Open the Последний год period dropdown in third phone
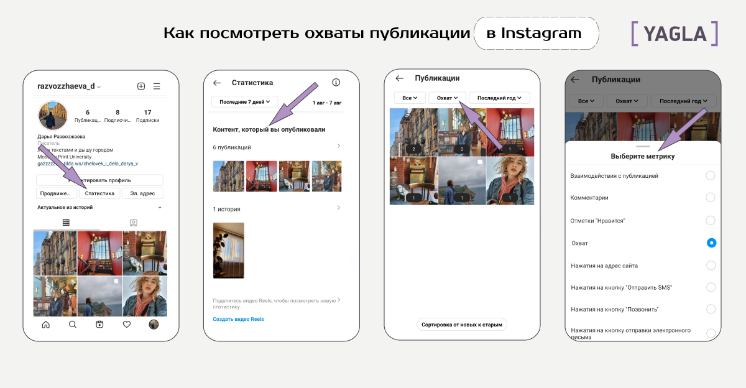 (x=499, y=98)
